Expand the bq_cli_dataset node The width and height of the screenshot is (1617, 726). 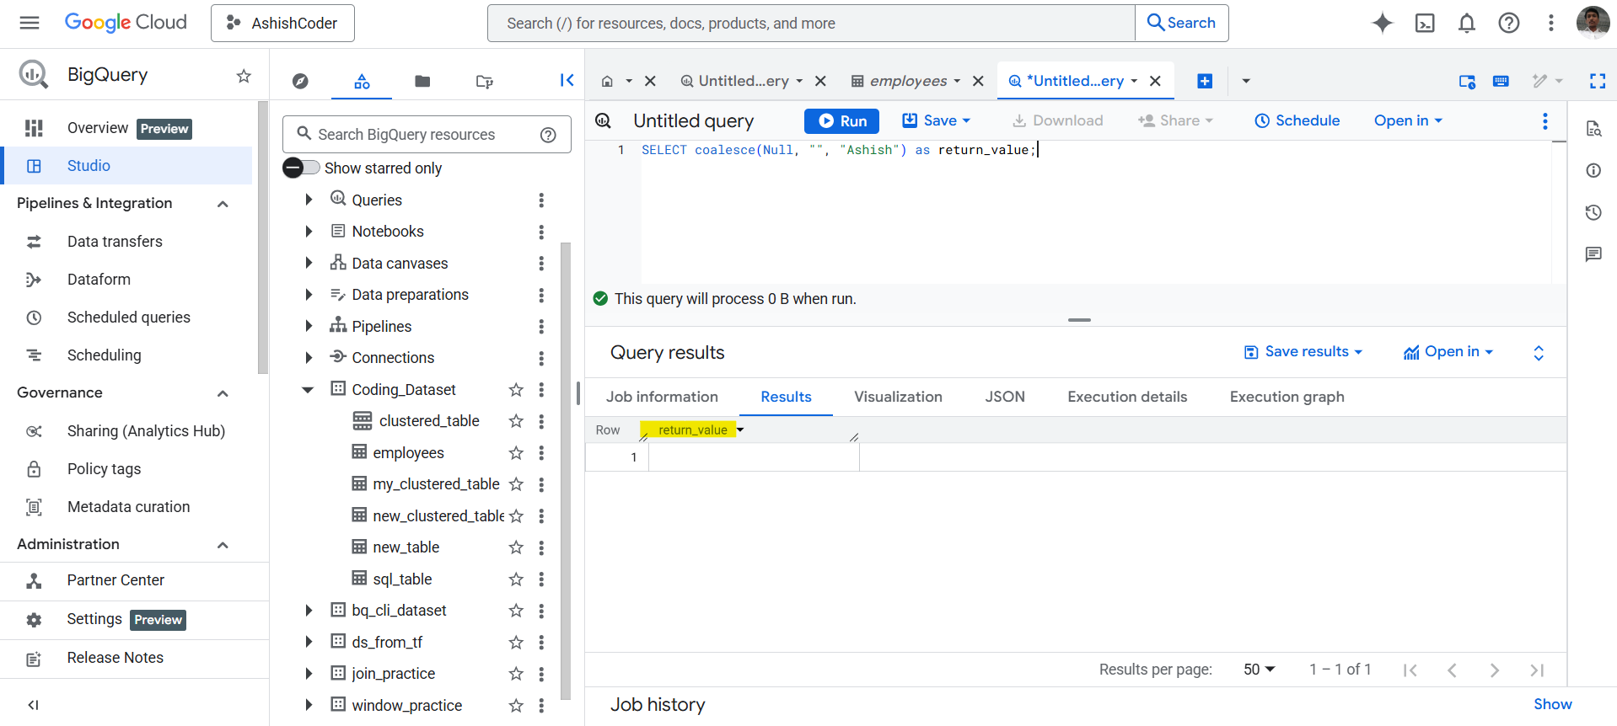(x=309, y=611)
